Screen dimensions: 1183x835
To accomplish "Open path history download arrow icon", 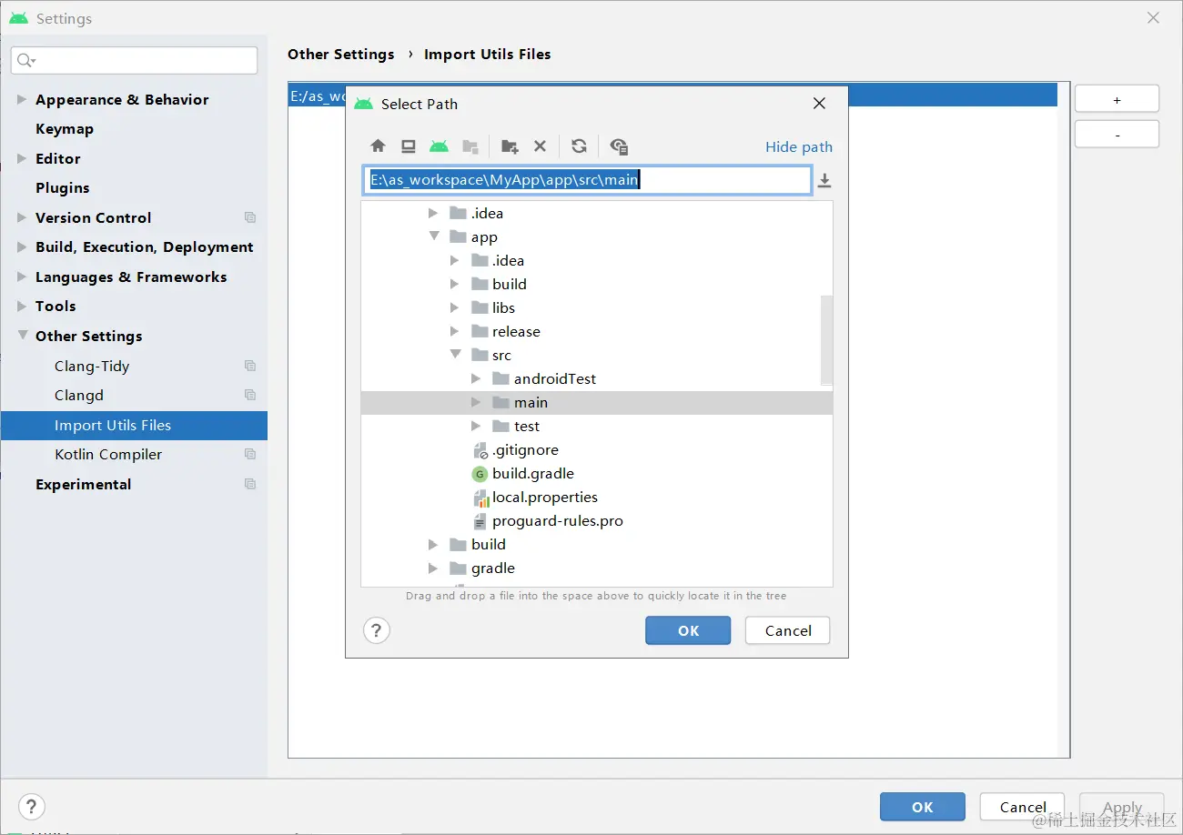I will [x=824, y=181].
